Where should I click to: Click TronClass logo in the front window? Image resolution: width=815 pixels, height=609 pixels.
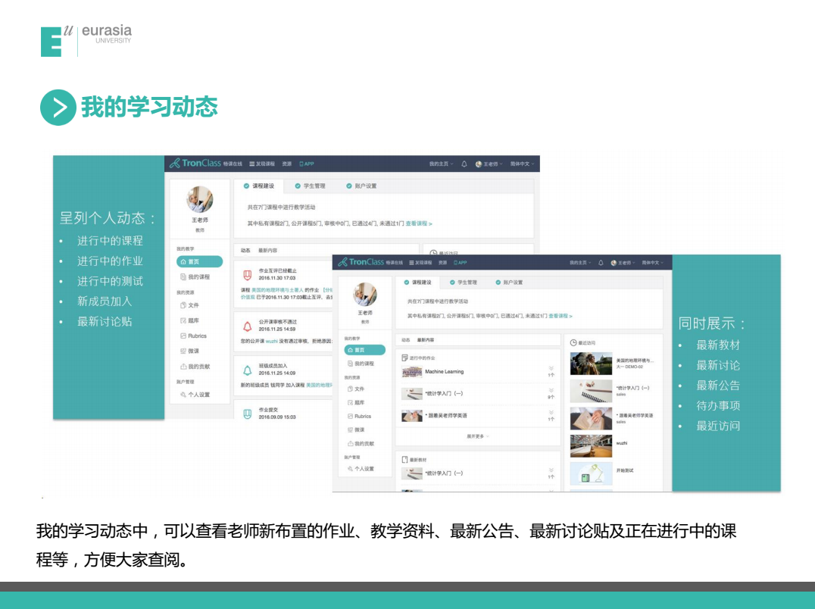(361, 262)
